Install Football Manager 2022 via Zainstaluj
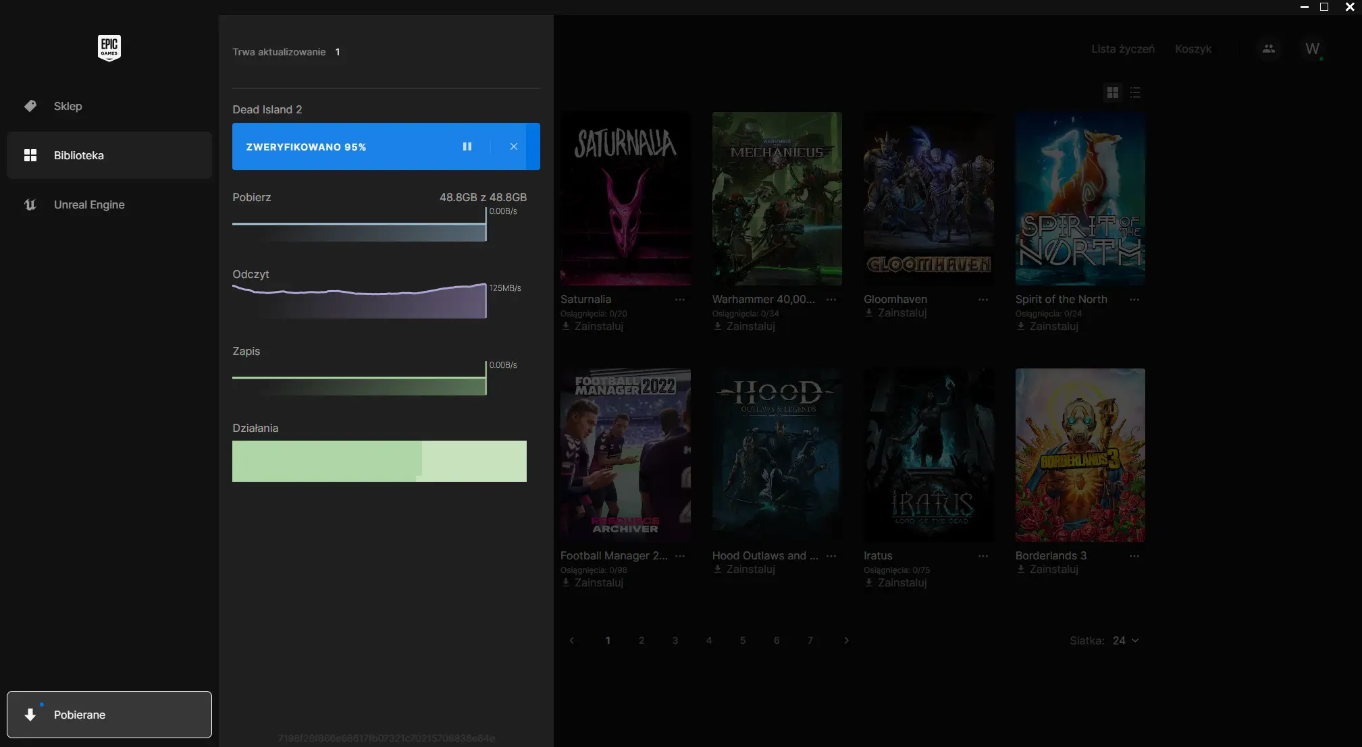 [x=592, y=582]
